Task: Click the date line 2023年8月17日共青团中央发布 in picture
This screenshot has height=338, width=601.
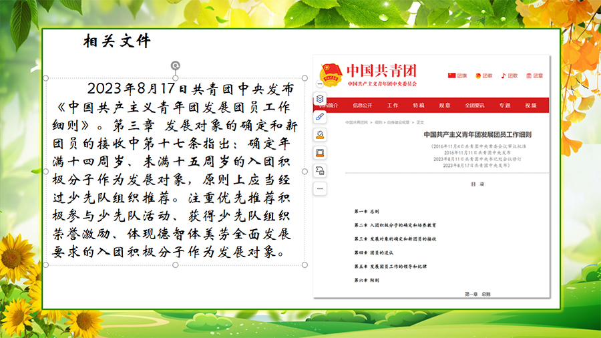Action: click(x=477, y=166)
